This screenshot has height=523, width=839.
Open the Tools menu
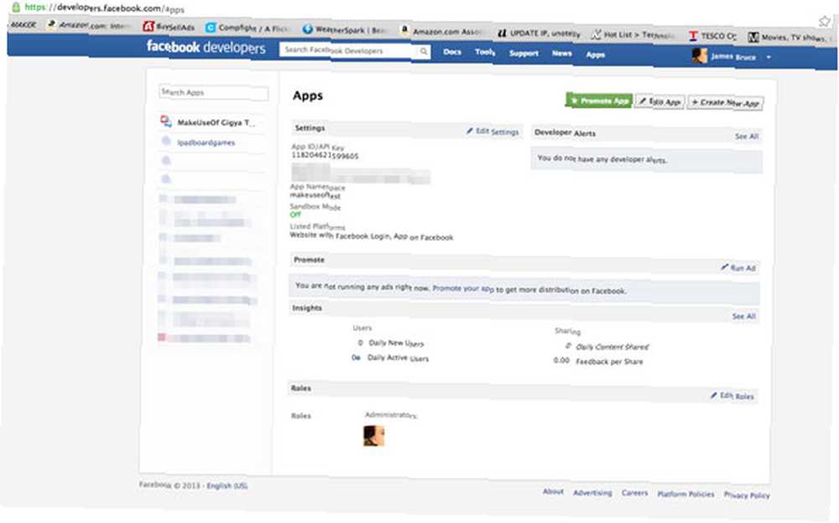click(485, 52)
